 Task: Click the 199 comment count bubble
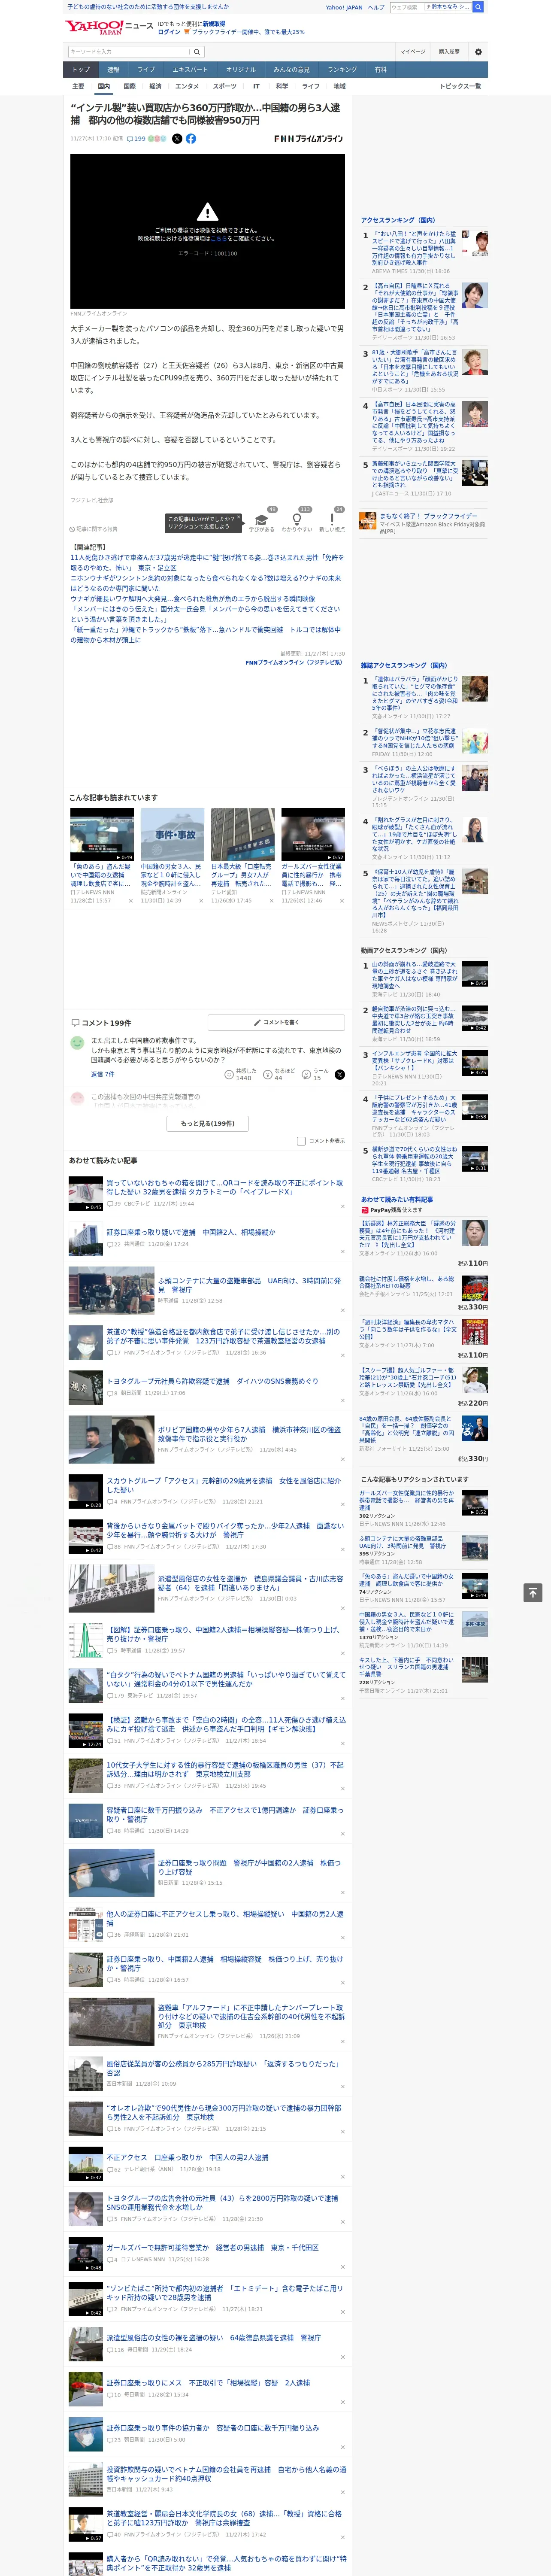135,139
